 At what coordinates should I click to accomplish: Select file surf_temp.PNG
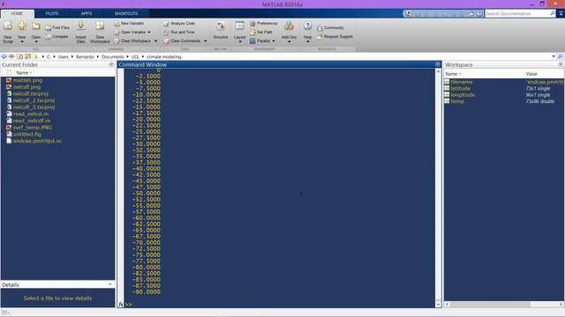click(x=33, y=128)
